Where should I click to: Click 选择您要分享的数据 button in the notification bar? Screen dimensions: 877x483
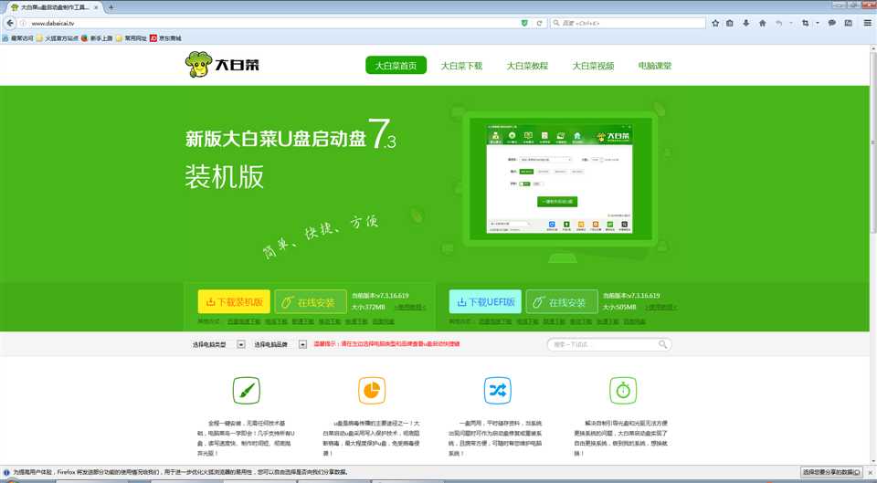click(x=831, y=472)
